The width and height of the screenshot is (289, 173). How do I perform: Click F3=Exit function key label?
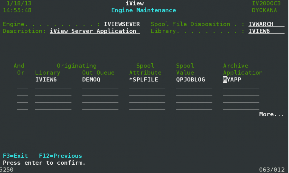[x=15, y=156]
